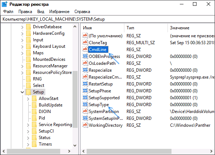Click the Setup folder icon in tree

28,92
